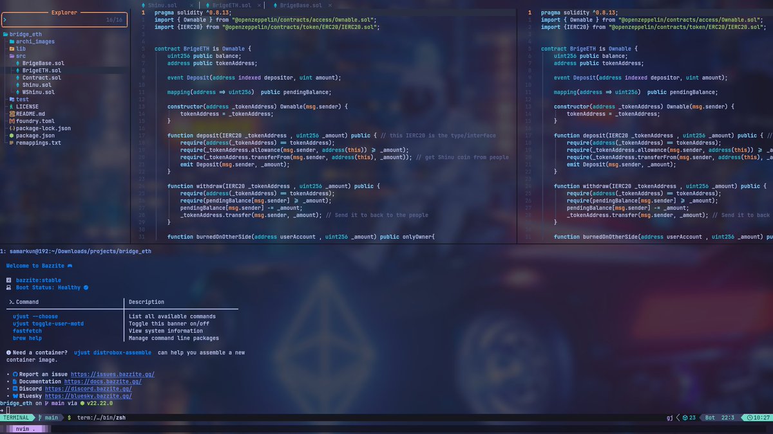Viewport: 773px width, 434px height.
Task: Open the https://bluesky.bazzite.gg/ link
Action: point(88,396)
